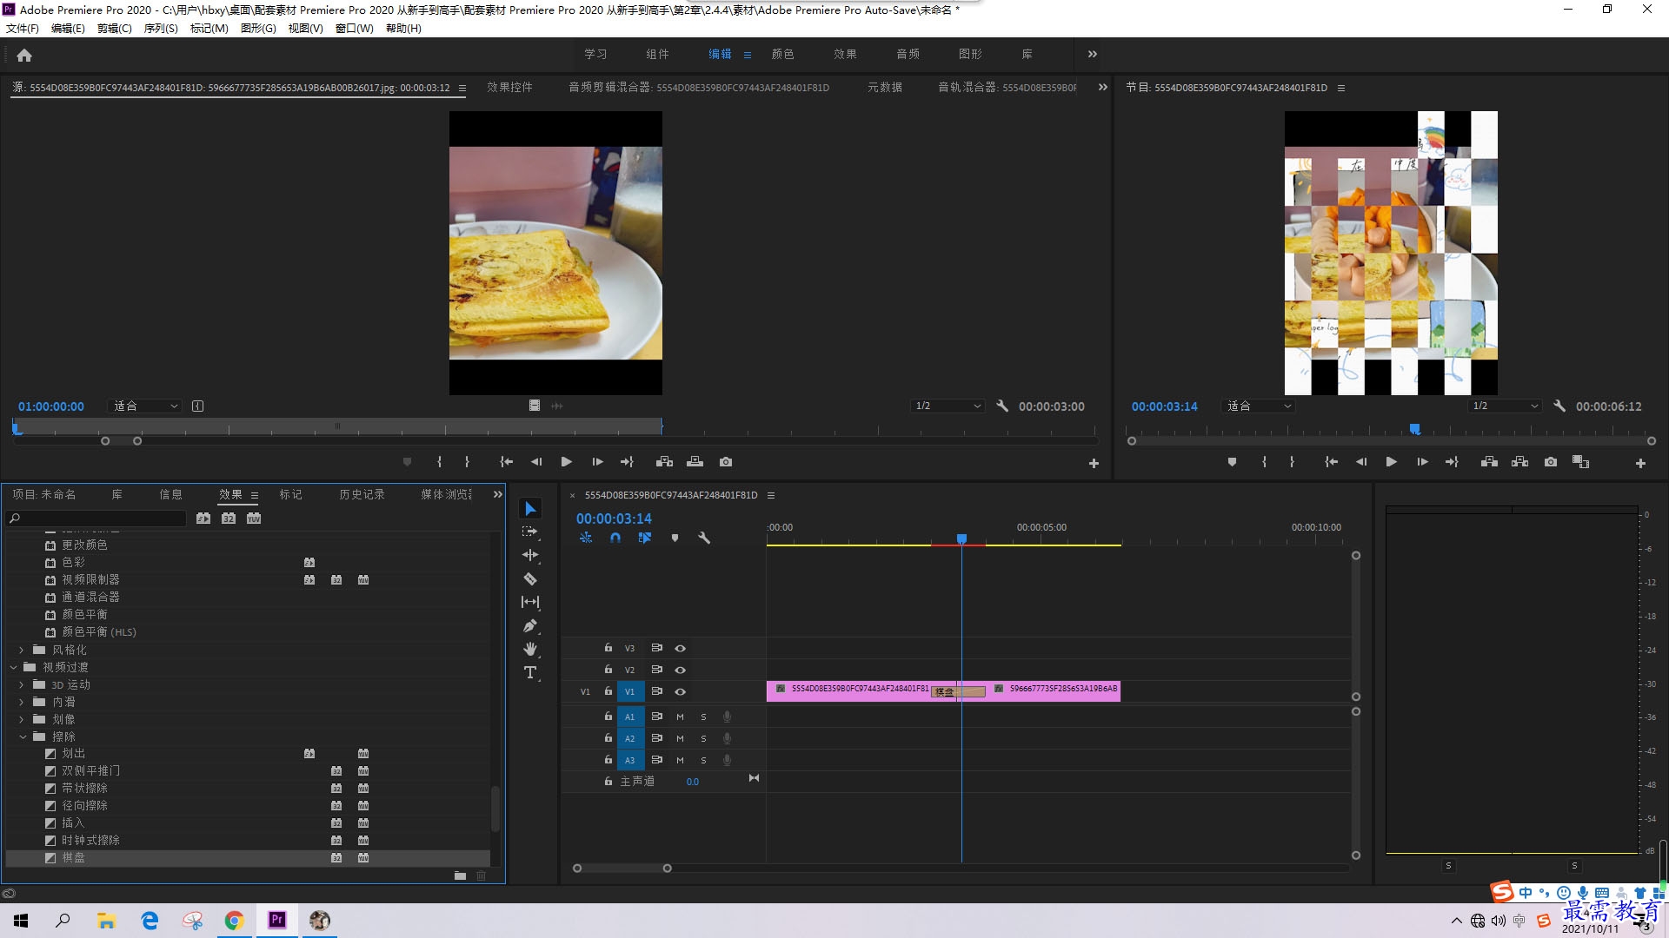Click the Home icon
Viewport: 1669px width, 938px height.
click(24, 55)
